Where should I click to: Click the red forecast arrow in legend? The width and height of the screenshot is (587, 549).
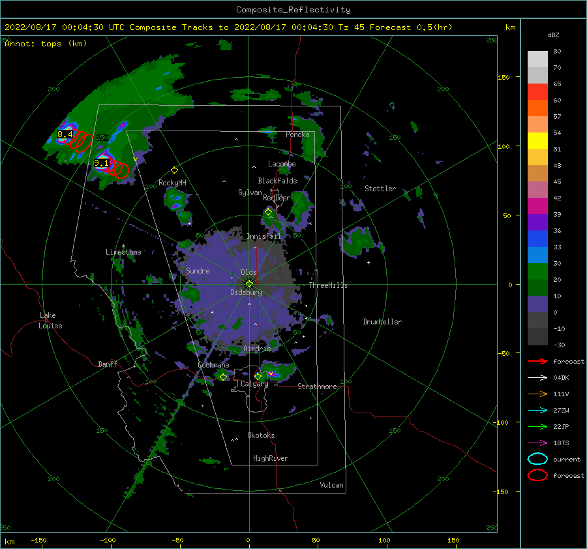tap(537, 361)
